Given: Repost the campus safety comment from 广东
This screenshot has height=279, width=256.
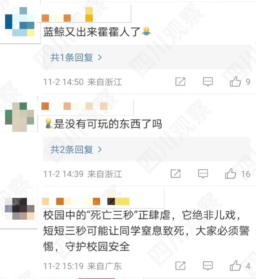Looking at the screenshot, I should pos(180,266).
